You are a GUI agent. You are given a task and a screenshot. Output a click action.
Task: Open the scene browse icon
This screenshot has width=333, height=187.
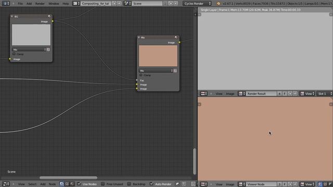tap(127, 4)
